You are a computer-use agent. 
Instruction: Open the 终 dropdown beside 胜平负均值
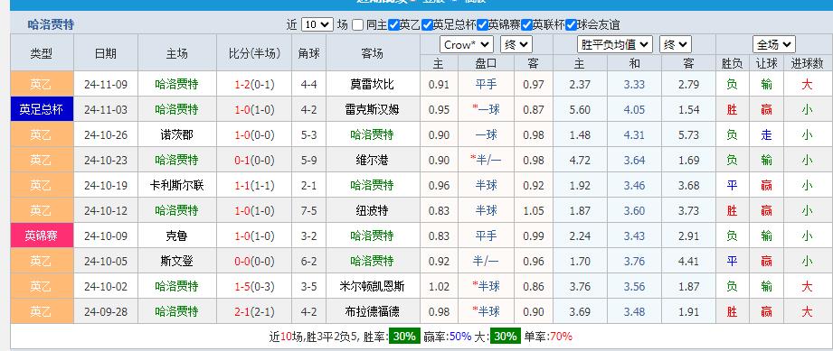pyautogui.click(x=676, y=44)
